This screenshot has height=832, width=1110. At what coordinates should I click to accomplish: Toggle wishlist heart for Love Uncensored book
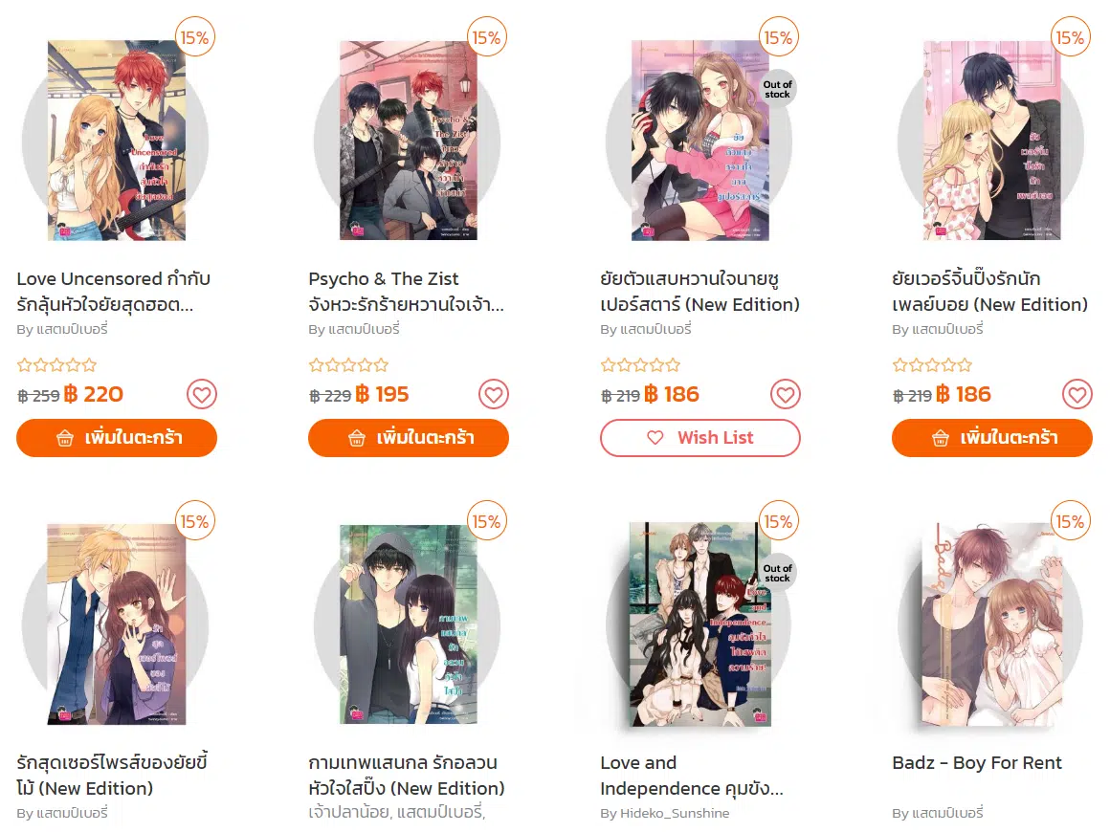pyautogui.click(x=202, y=394)
